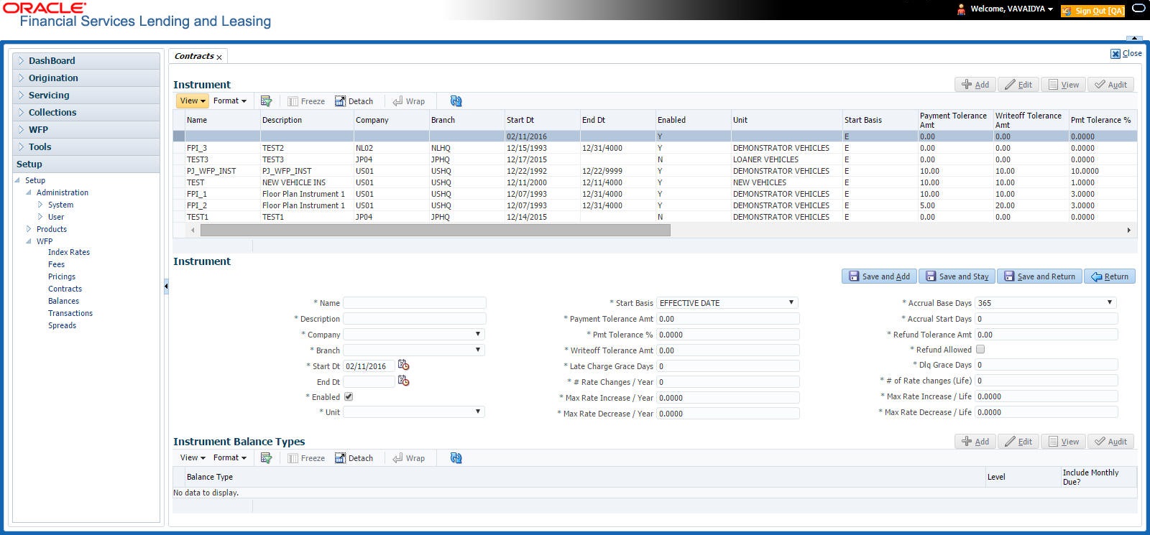Open the Start Dt calendar picker
The height and width of the screenshot is (535, 1150).
coord(403,366)
